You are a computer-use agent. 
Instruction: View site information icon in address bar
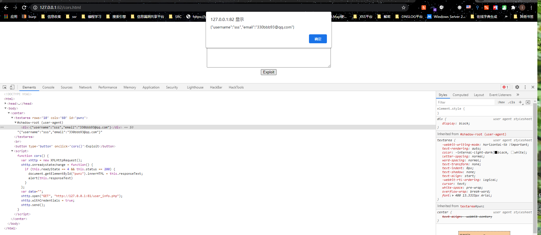pyautogui.click(x=35, y=8)
